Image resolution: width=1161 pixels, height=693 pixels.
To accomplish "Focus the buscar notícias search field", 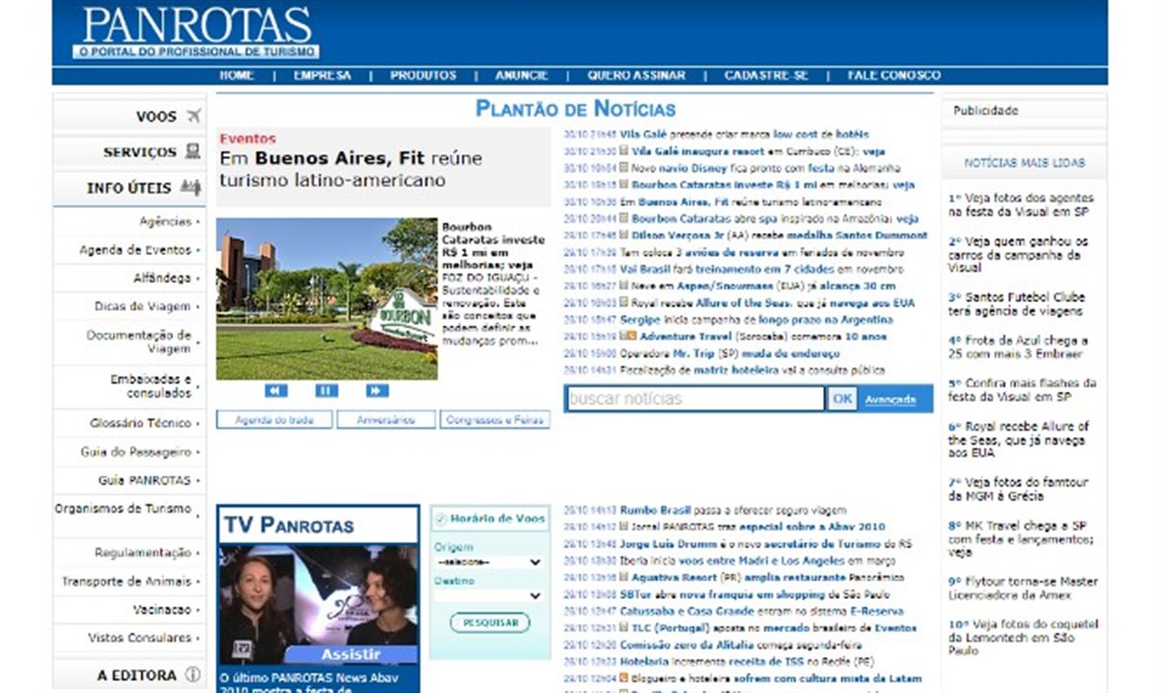I will [695, 398].
